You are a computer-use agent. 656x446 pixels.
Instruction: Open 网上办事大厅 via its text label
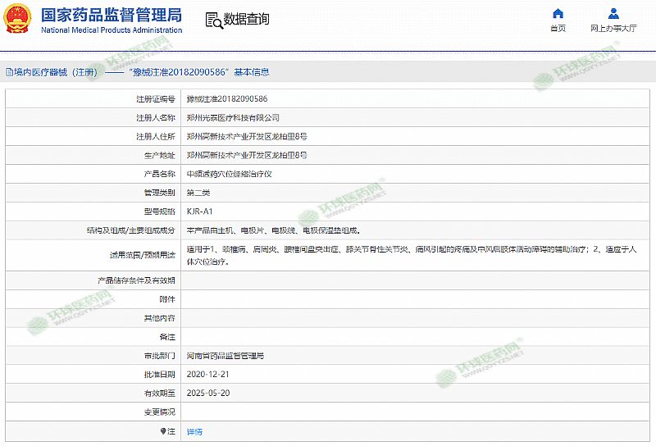pos(613,28)
